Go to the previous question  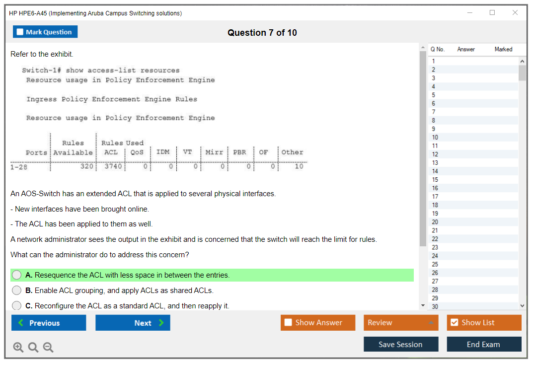pos(49,323)
